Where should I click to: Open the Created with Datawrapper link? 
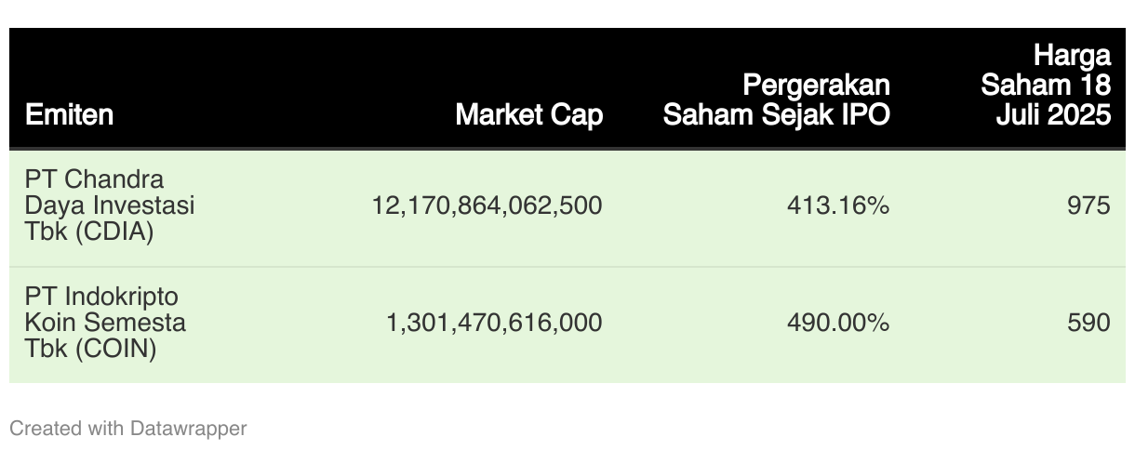pos(127,429)
